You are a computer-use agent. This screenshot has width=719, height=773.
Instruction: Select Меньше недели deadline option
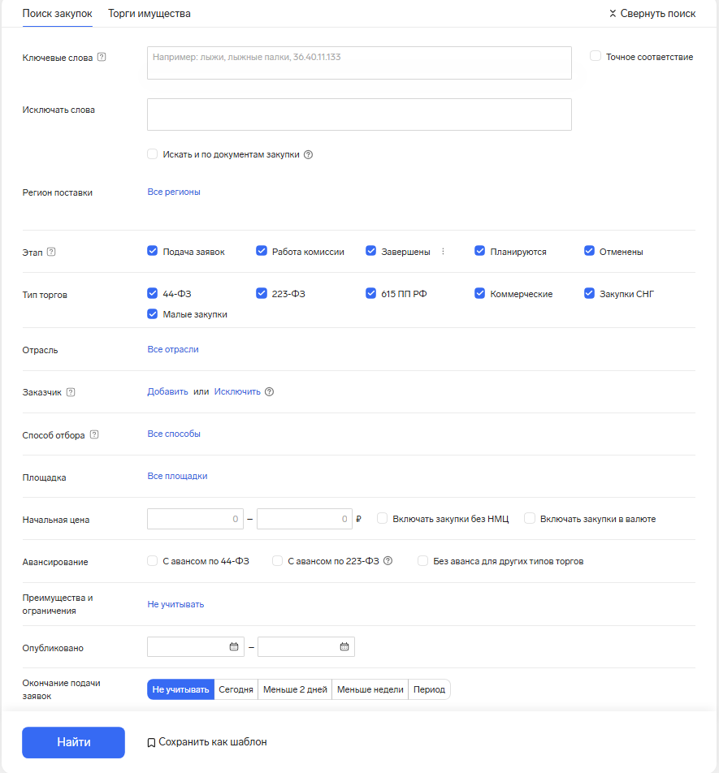(370, 689)
